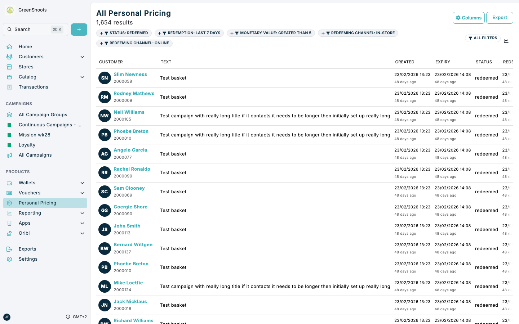
Task: Select the analytics chart icon beside All Filters
Action: [x=506, y=40]
